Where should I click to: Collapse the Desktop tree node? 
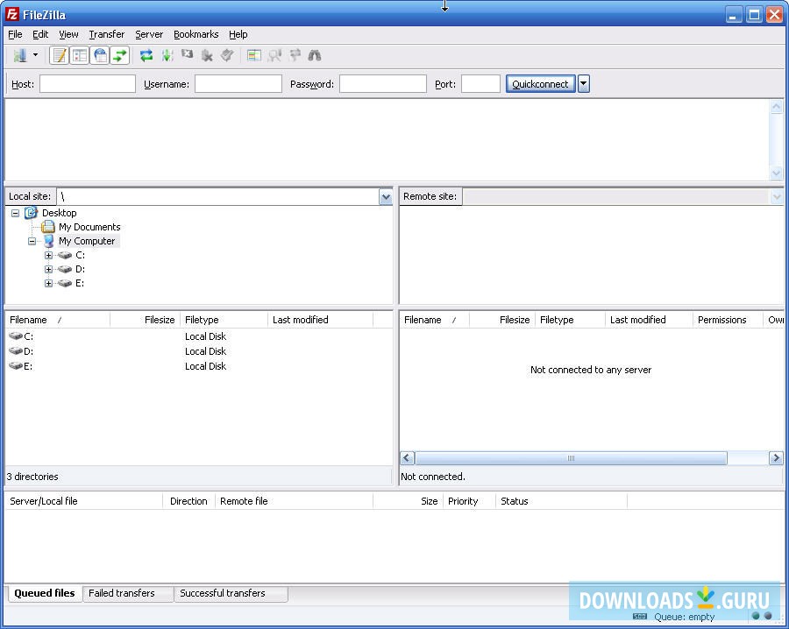[x=15, y=213]
